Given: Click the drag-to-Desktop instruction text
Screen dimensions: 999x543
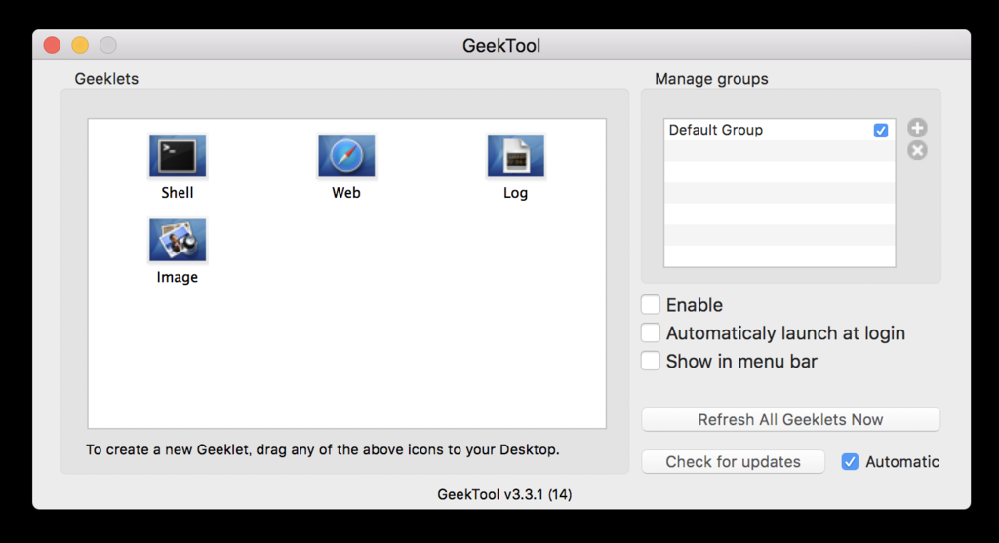Looking at the screenshot, I should tap(322, 450).
